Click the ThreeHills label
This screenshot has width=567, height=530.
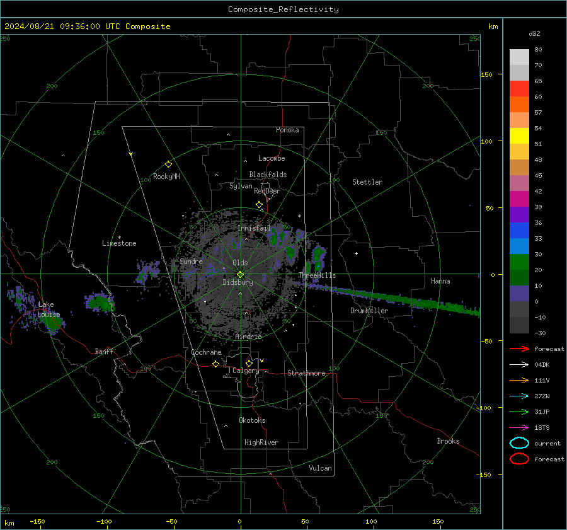click(317, 275)
